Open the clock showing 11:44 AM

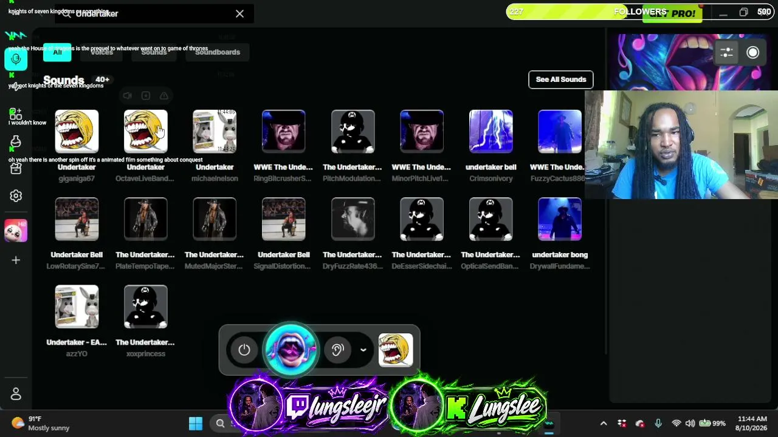[x=752, y=424]
